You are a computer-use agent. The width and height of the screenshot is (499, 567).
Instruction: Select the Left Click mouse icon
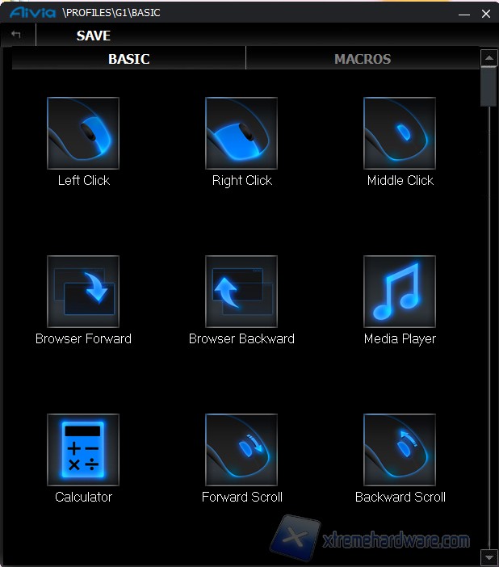[83, 132]
